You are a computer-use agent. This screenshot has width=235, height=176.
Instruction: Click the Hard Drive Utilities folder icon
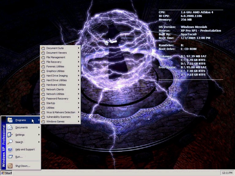coord(43,80)
